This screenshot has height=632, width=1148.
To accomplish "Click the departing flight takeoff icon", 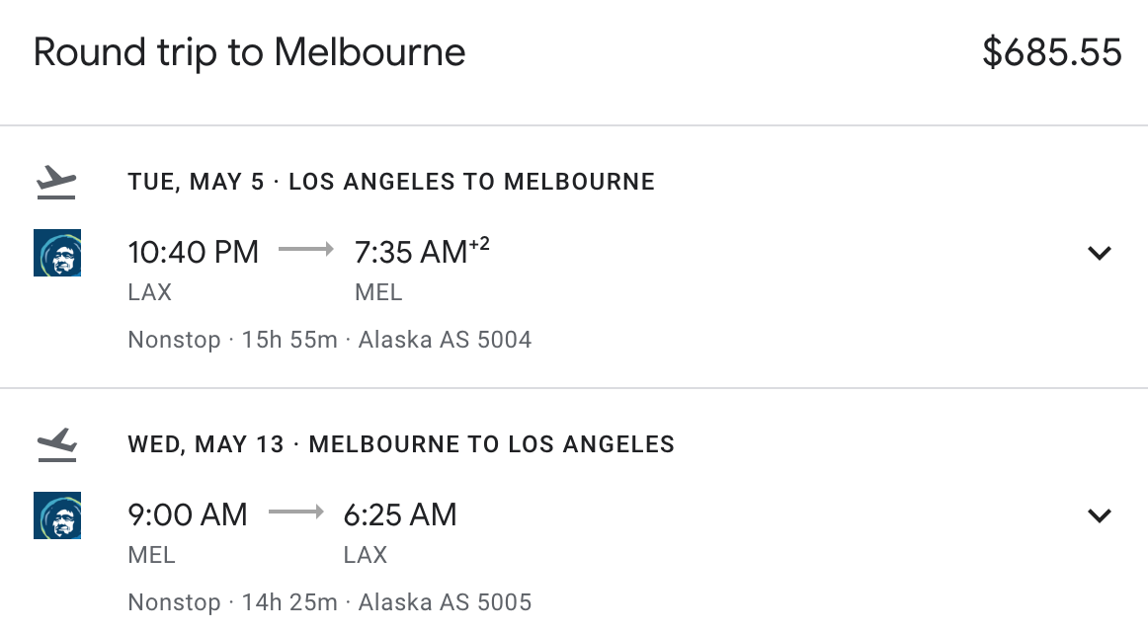I will click(56, 183).
